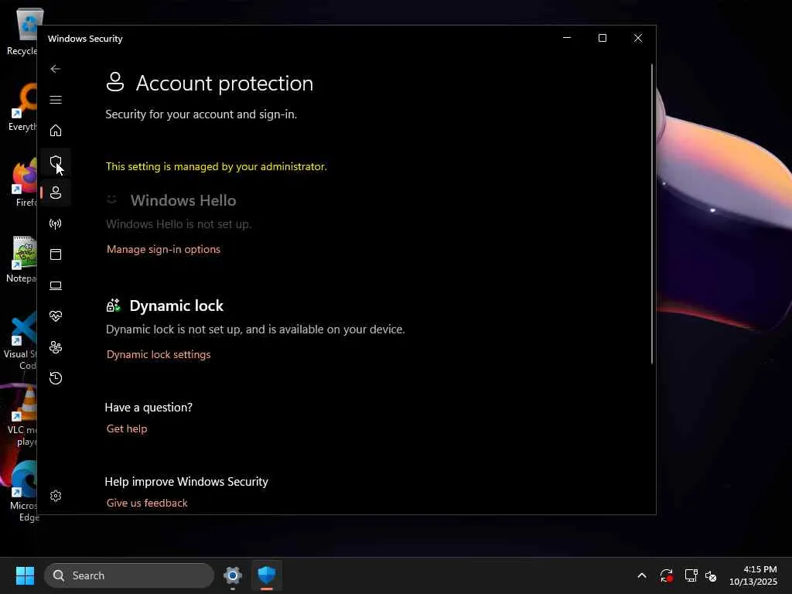Open the clock showing 4:15 PM
The height and width of the screenshot is (594, 792).
click(753, 575)
